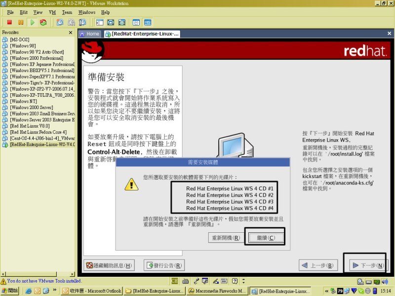Select [Windows 98] in Favorites
This screenshot has width=395, height=296.
point(23,46)
